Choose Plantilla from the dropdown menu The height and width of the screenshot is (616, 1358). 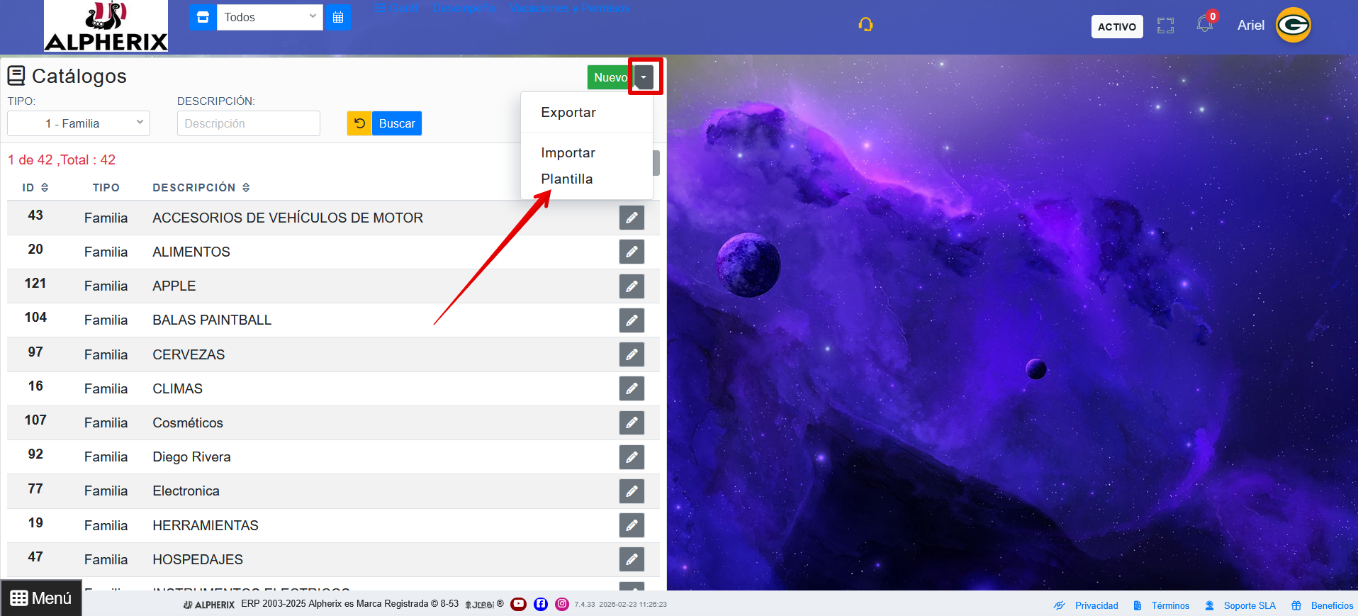tap(567, 179)
